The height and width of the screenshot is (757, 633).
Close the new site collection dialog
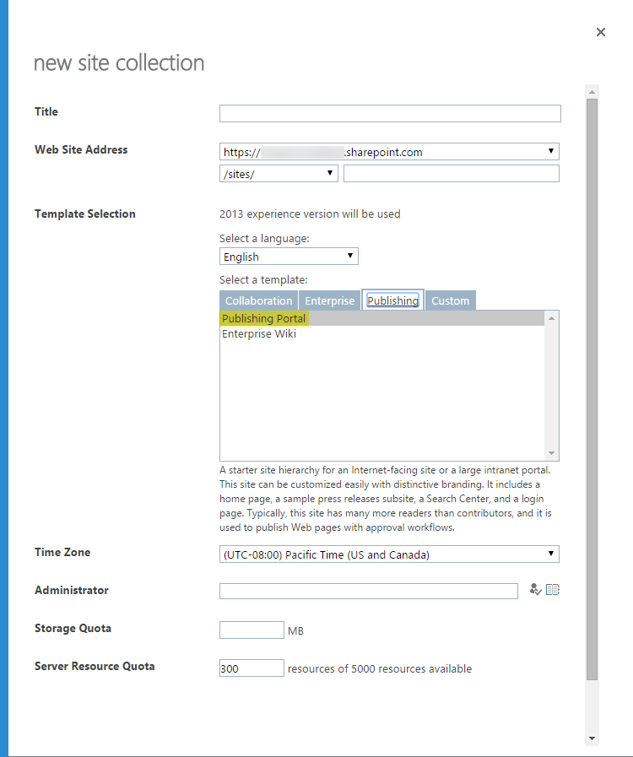601,32
